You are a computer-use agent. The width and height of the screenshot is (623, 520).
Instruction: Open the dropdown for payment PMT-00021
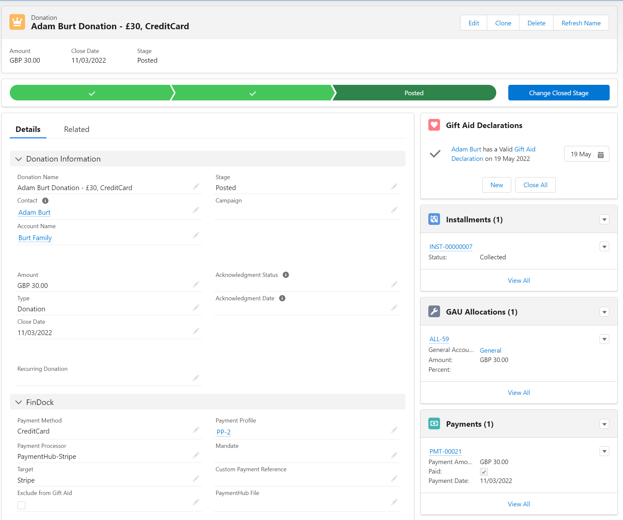[x=604, y=451]
